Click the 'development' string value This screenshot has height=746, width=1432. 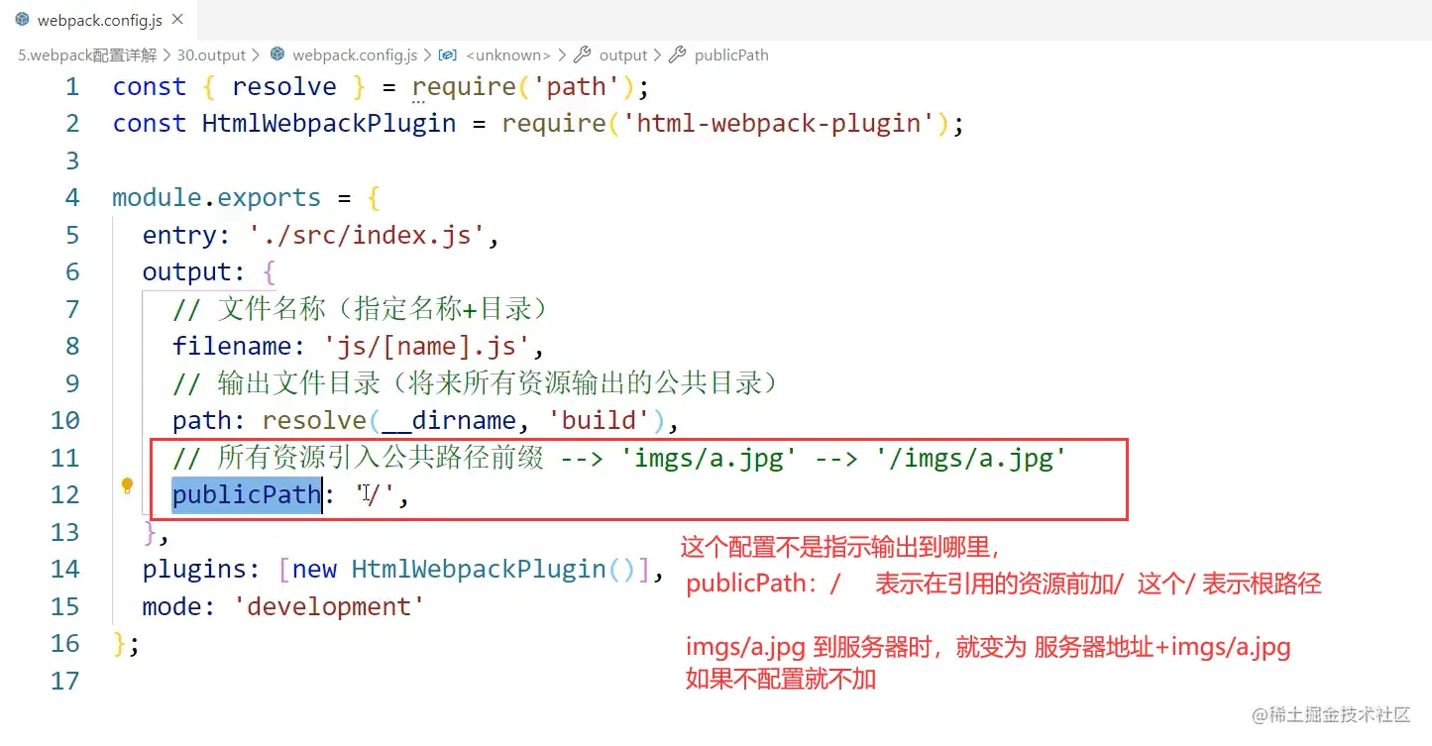pyautogui.click(x=329, y=607)
